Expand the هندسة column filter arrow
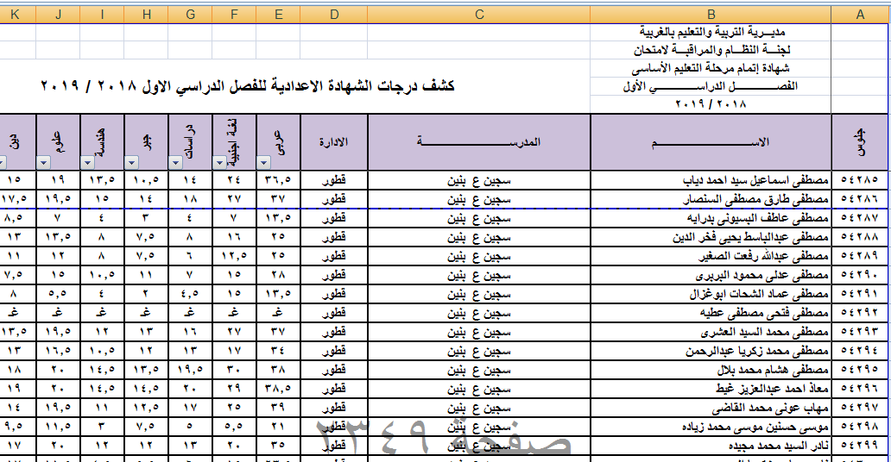Screen dimensions: 891x462 [x=86, y=162]
